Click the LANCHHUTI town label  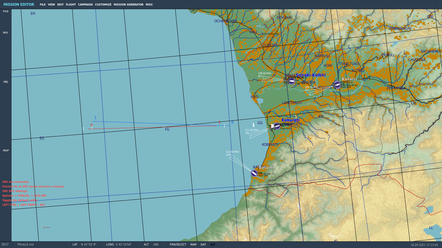click(x=292, y=103)
